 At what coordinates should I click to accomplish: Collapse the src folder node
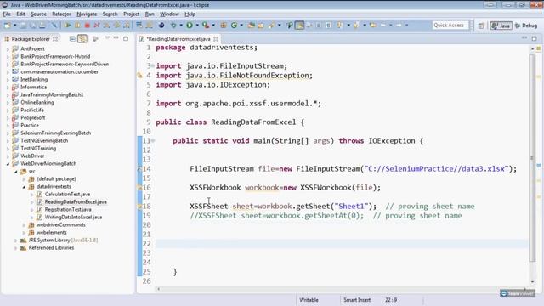pyautogui.click(x=15, y=172)
